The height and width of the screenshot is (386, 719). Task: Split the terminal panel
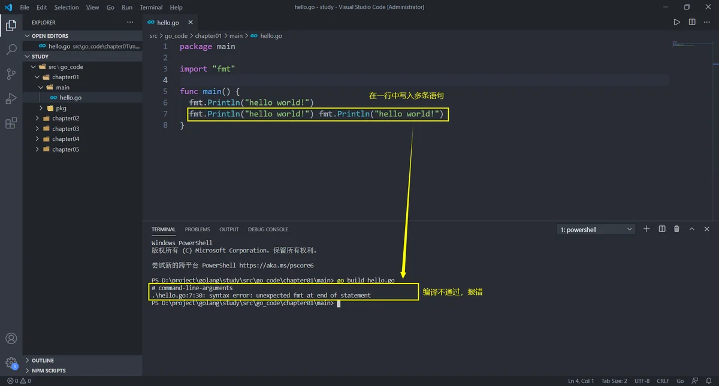click(662, 229)
